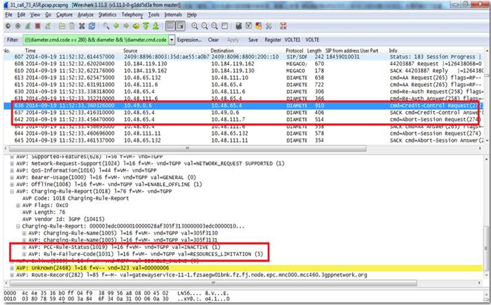The height and width of the screenshot is (305, 491).
Task: Sort packets by Destination column header
Action: (222, 50)
